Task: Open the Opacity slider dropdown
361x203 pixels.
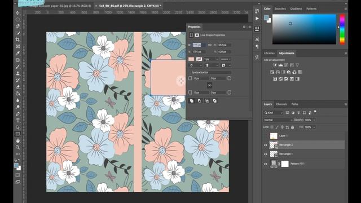Action: pos(314,120)
